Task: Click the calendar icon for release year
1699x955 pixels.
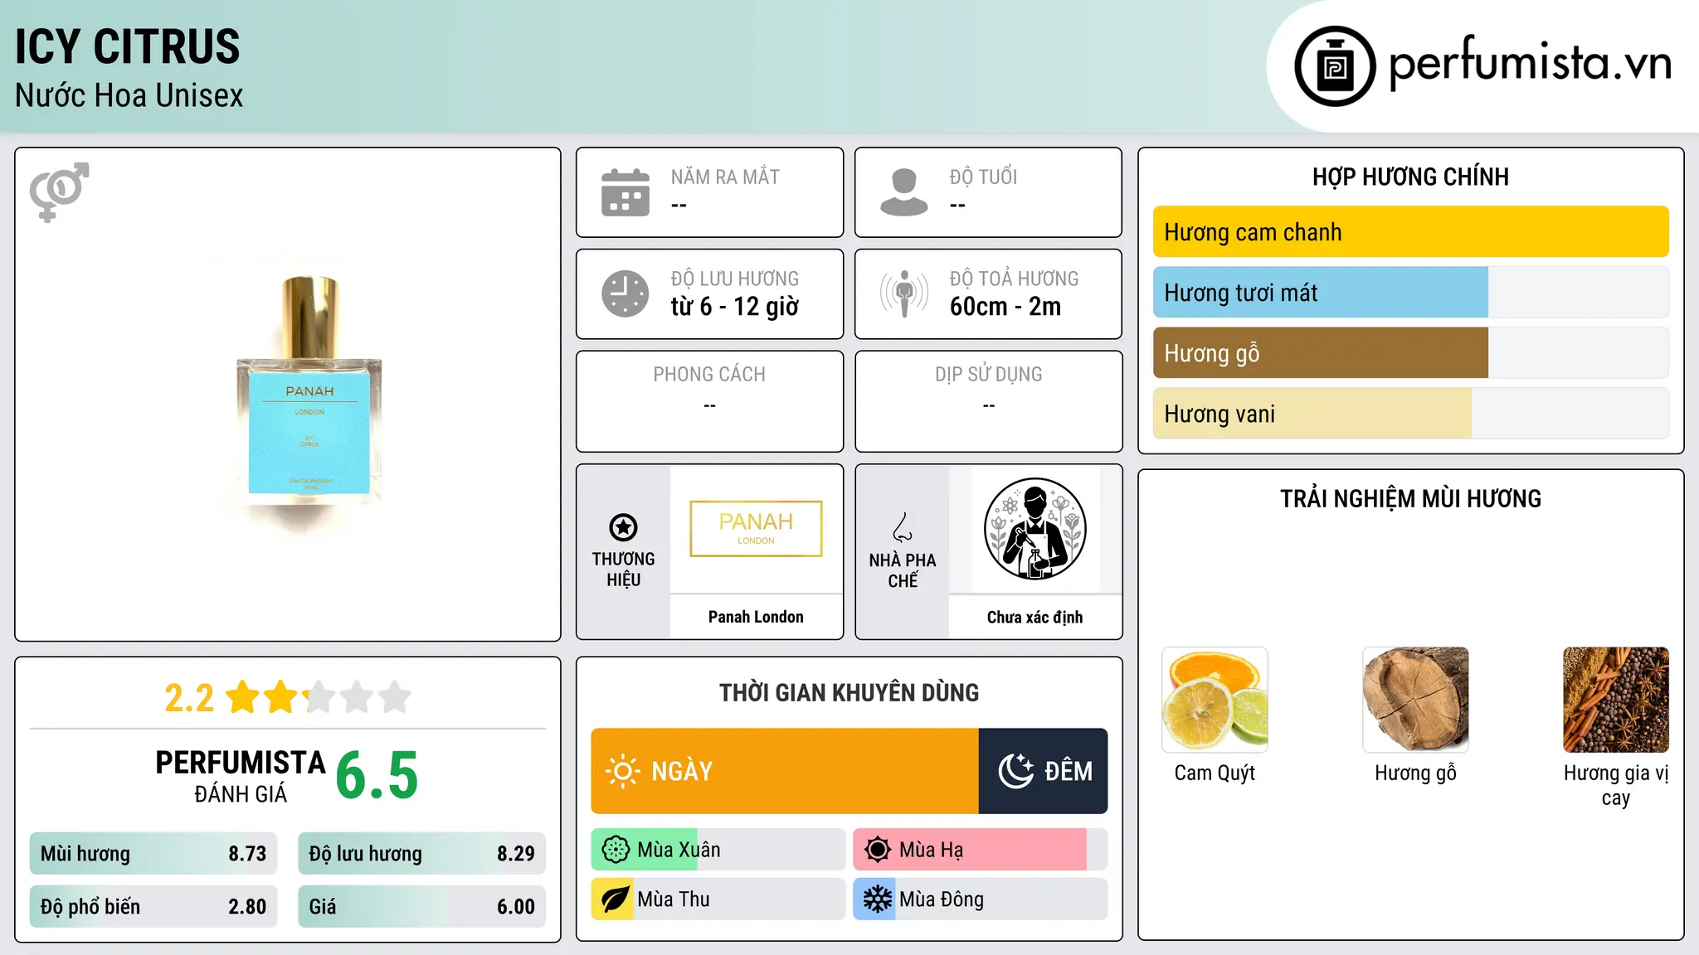Action: (626, 192)
